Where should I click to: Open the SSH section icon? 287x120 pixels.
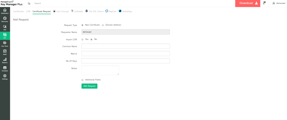pyautogui.click(x=5, y=27)
